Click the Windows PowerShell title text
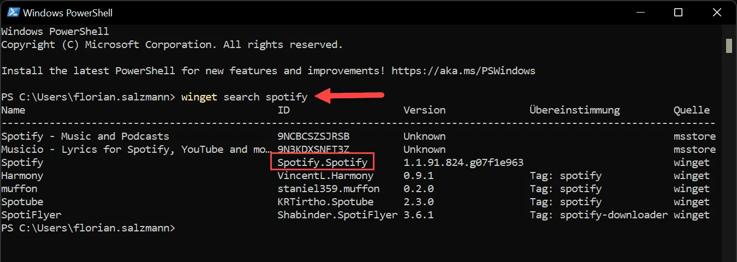 coord(68,12)
